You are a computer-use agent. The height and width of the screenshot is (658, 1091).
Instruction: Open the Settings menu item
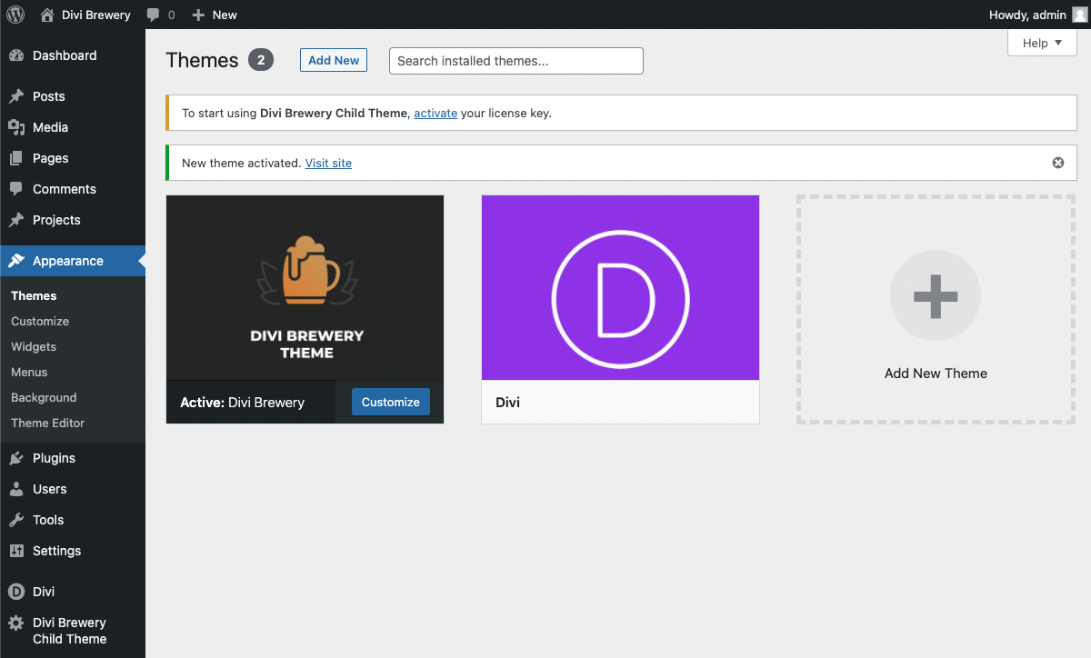73,551
